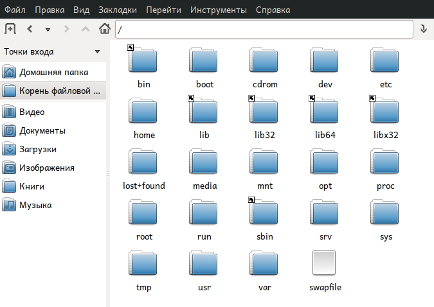Select the tmp folder icon
Viewport: 434px width, 307px height.
[x=143, y=263]
